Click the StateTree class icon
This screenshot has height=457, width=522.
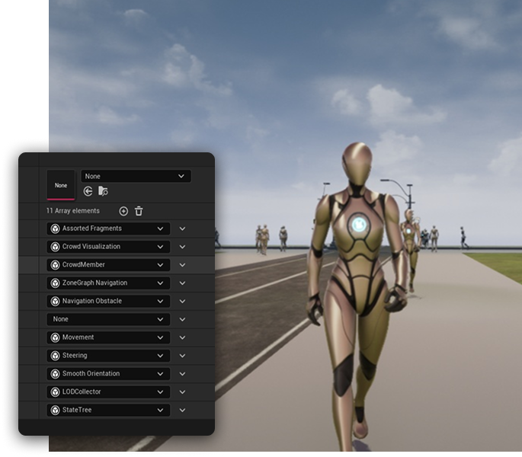55,410
